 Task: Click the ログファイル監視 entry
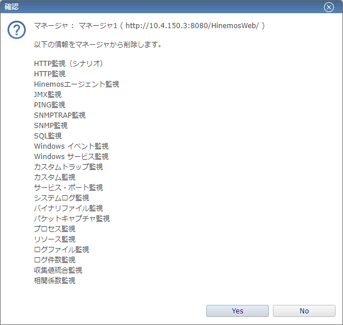pyautogui.click(x=61, y=250)
